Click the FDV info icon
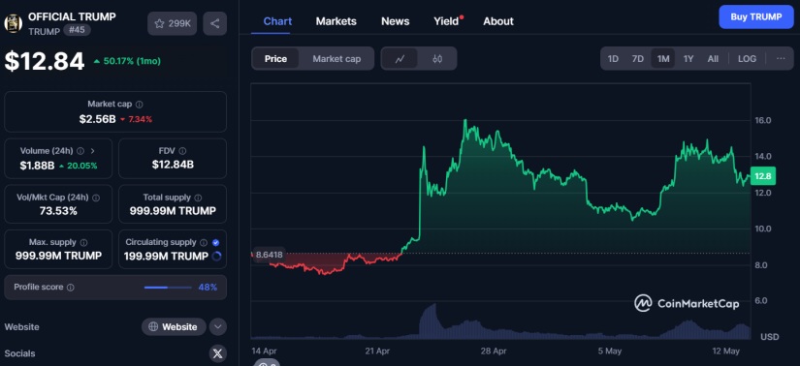 182,151
